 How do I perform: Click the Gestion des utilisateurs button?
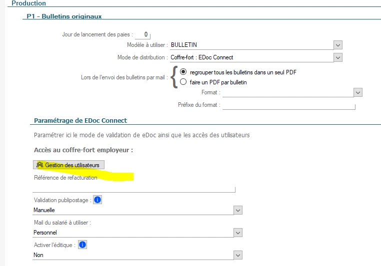tap(69, 165)
